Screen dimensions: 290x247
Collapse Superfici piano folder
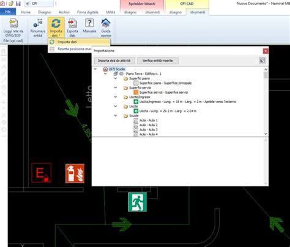click(x=116, y=78)
